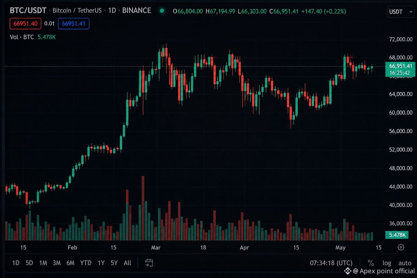Select the 5D time range
417x278 pixels.
pos(29,263)
